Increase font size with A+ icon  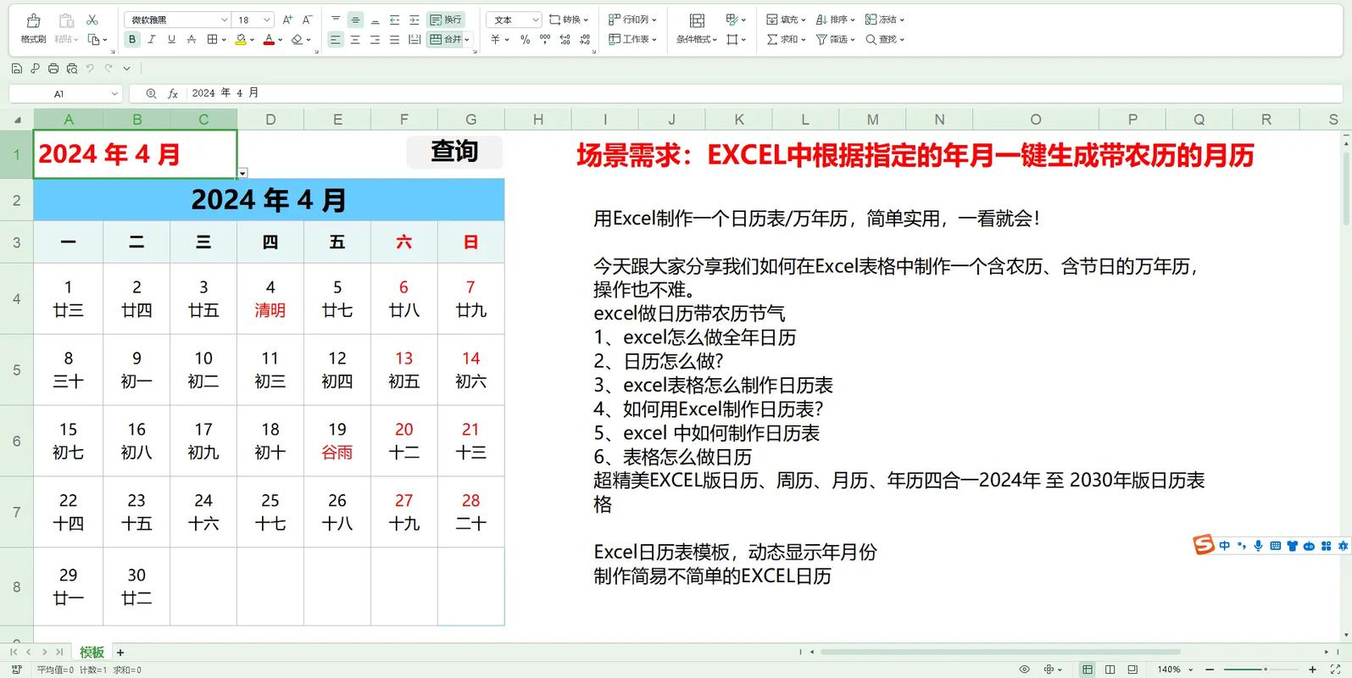tap(287, 19)
